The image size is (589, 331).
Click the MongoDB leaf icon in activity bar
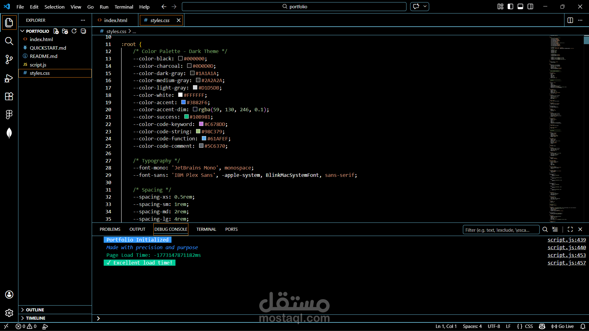[9, 133]
